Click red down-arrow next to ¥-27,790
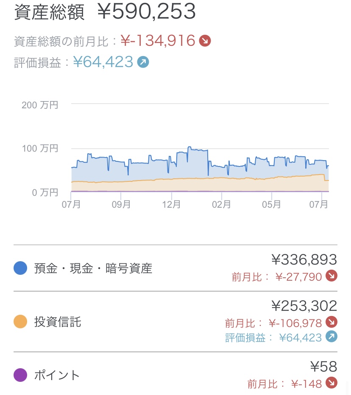 (x=331, y=276)
